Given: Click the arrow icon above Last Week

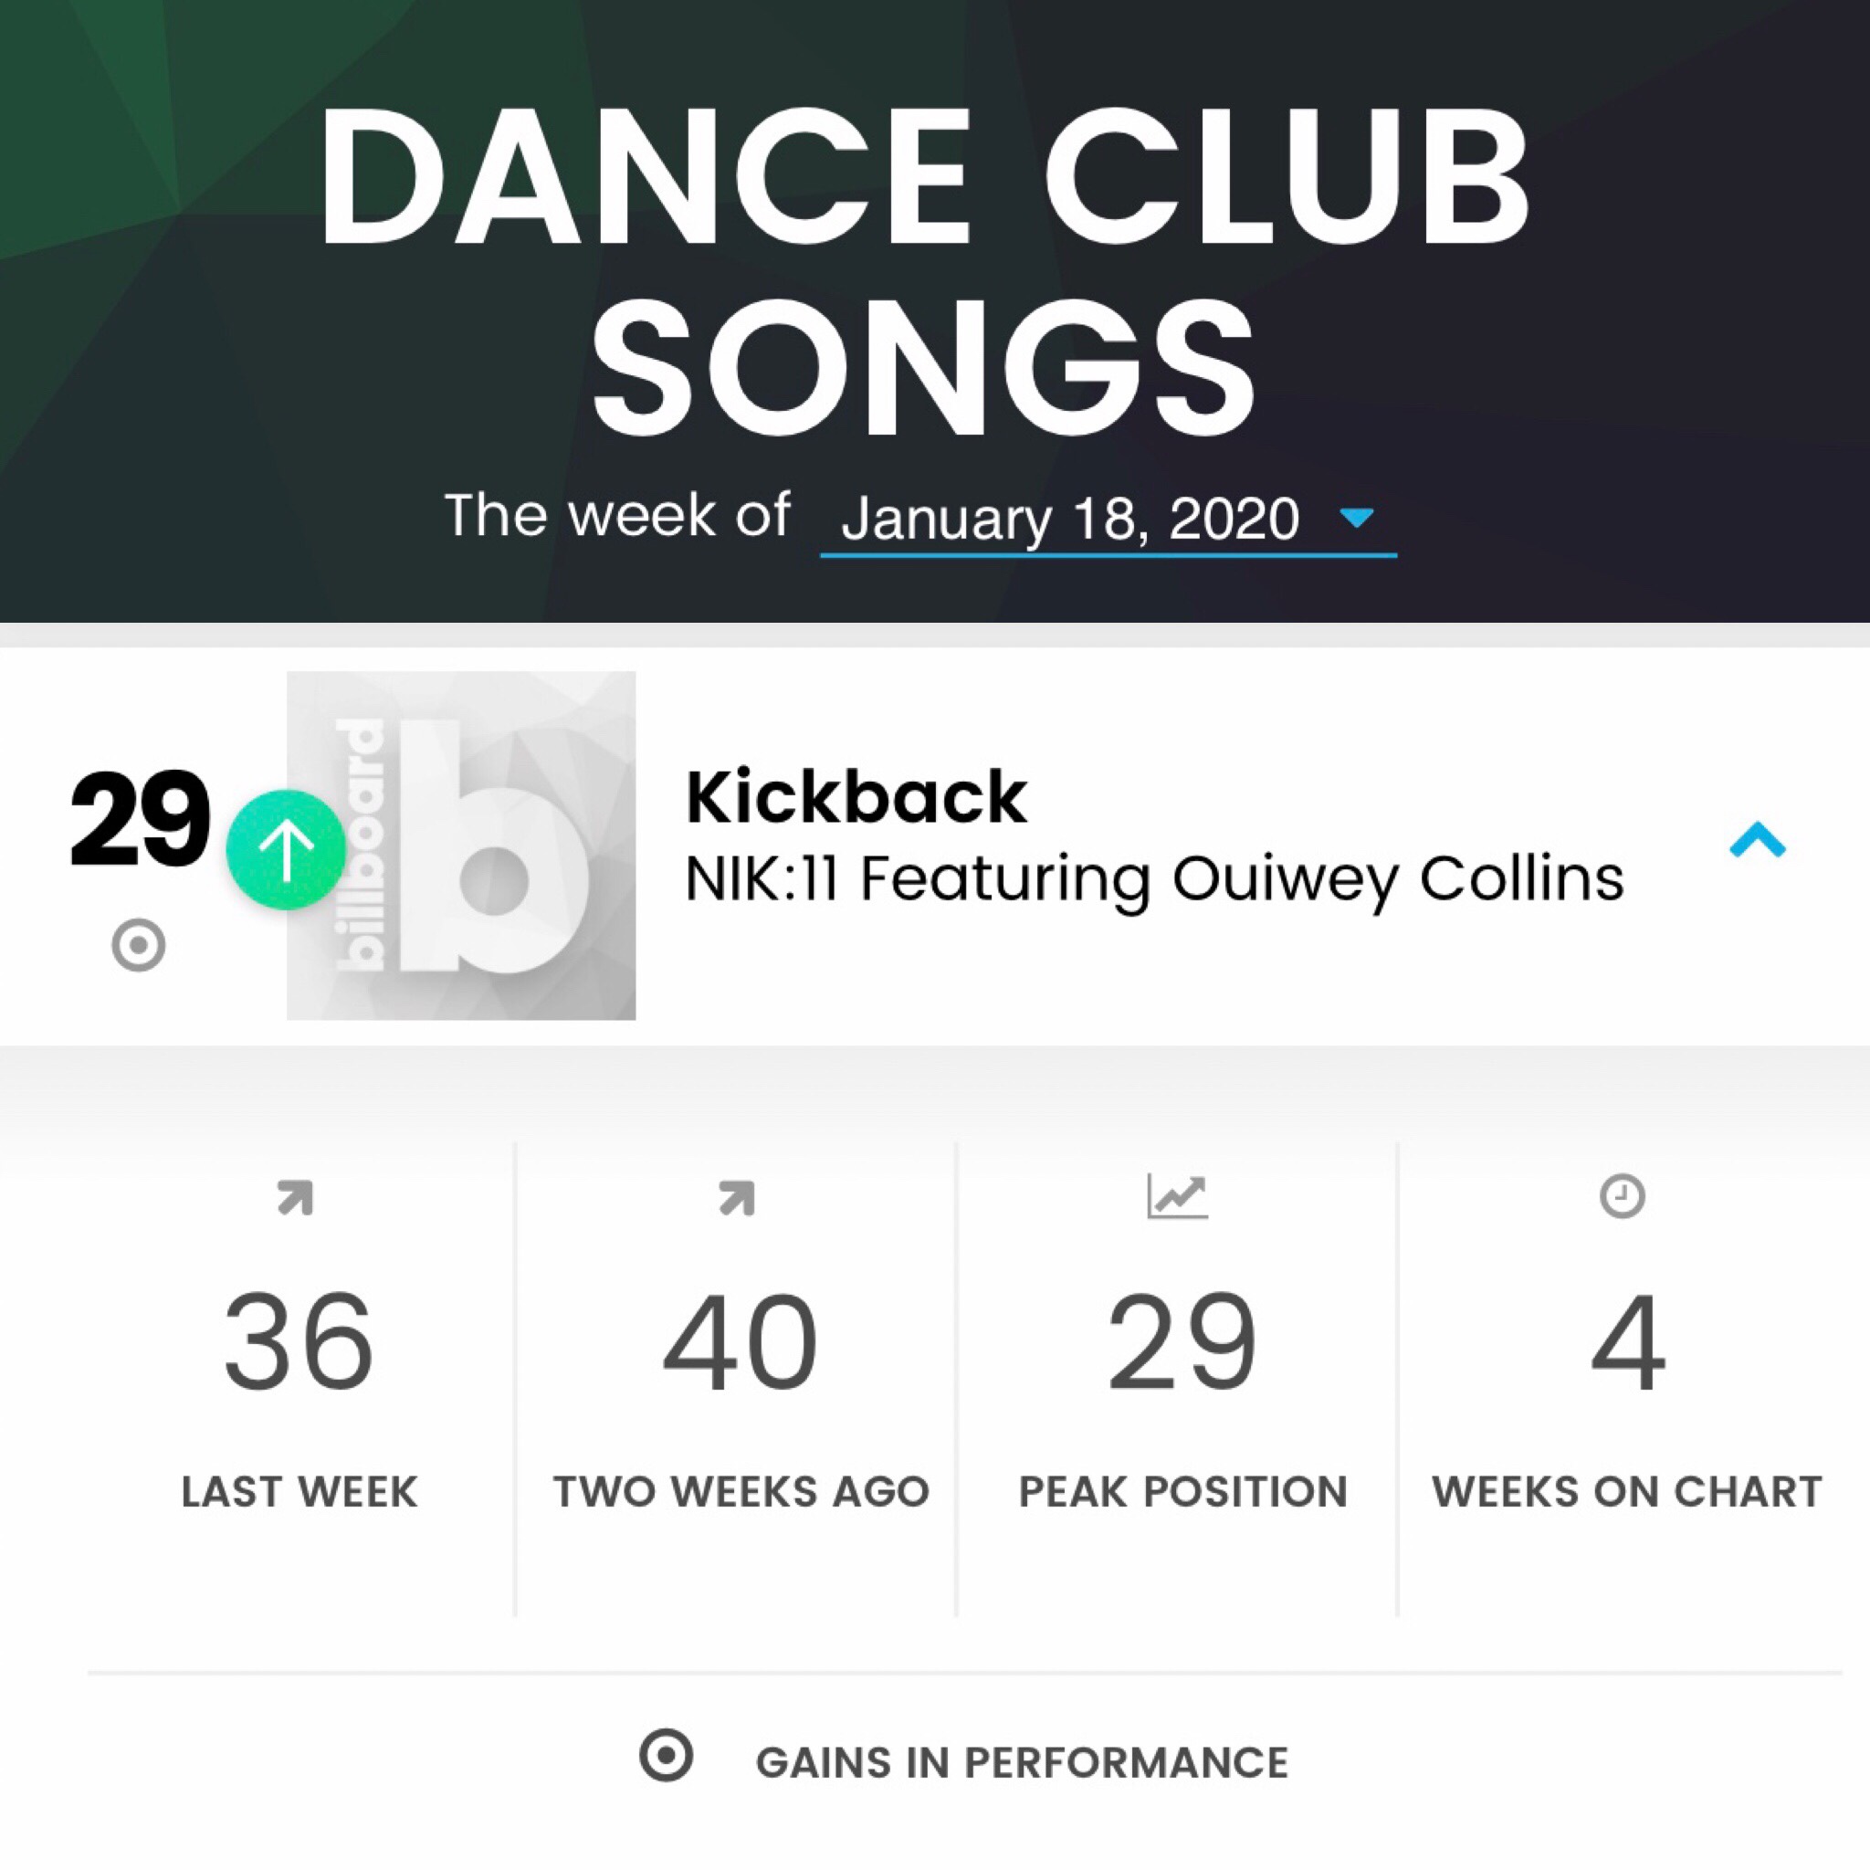Looking at the screenshot, I should (295, 1197).
